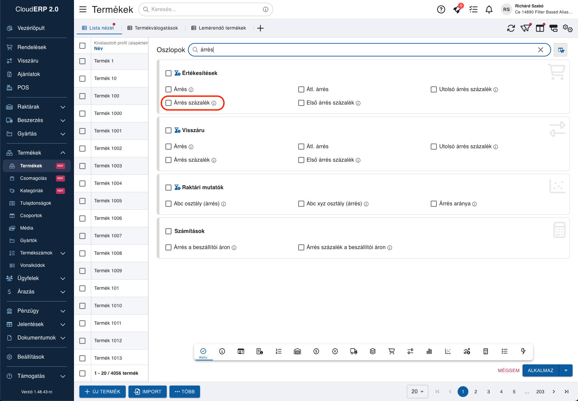Select the bar chart icon in bottom toolbar
Image resolution: width=578 pixels, height=401 pixels.
[429, 351]
